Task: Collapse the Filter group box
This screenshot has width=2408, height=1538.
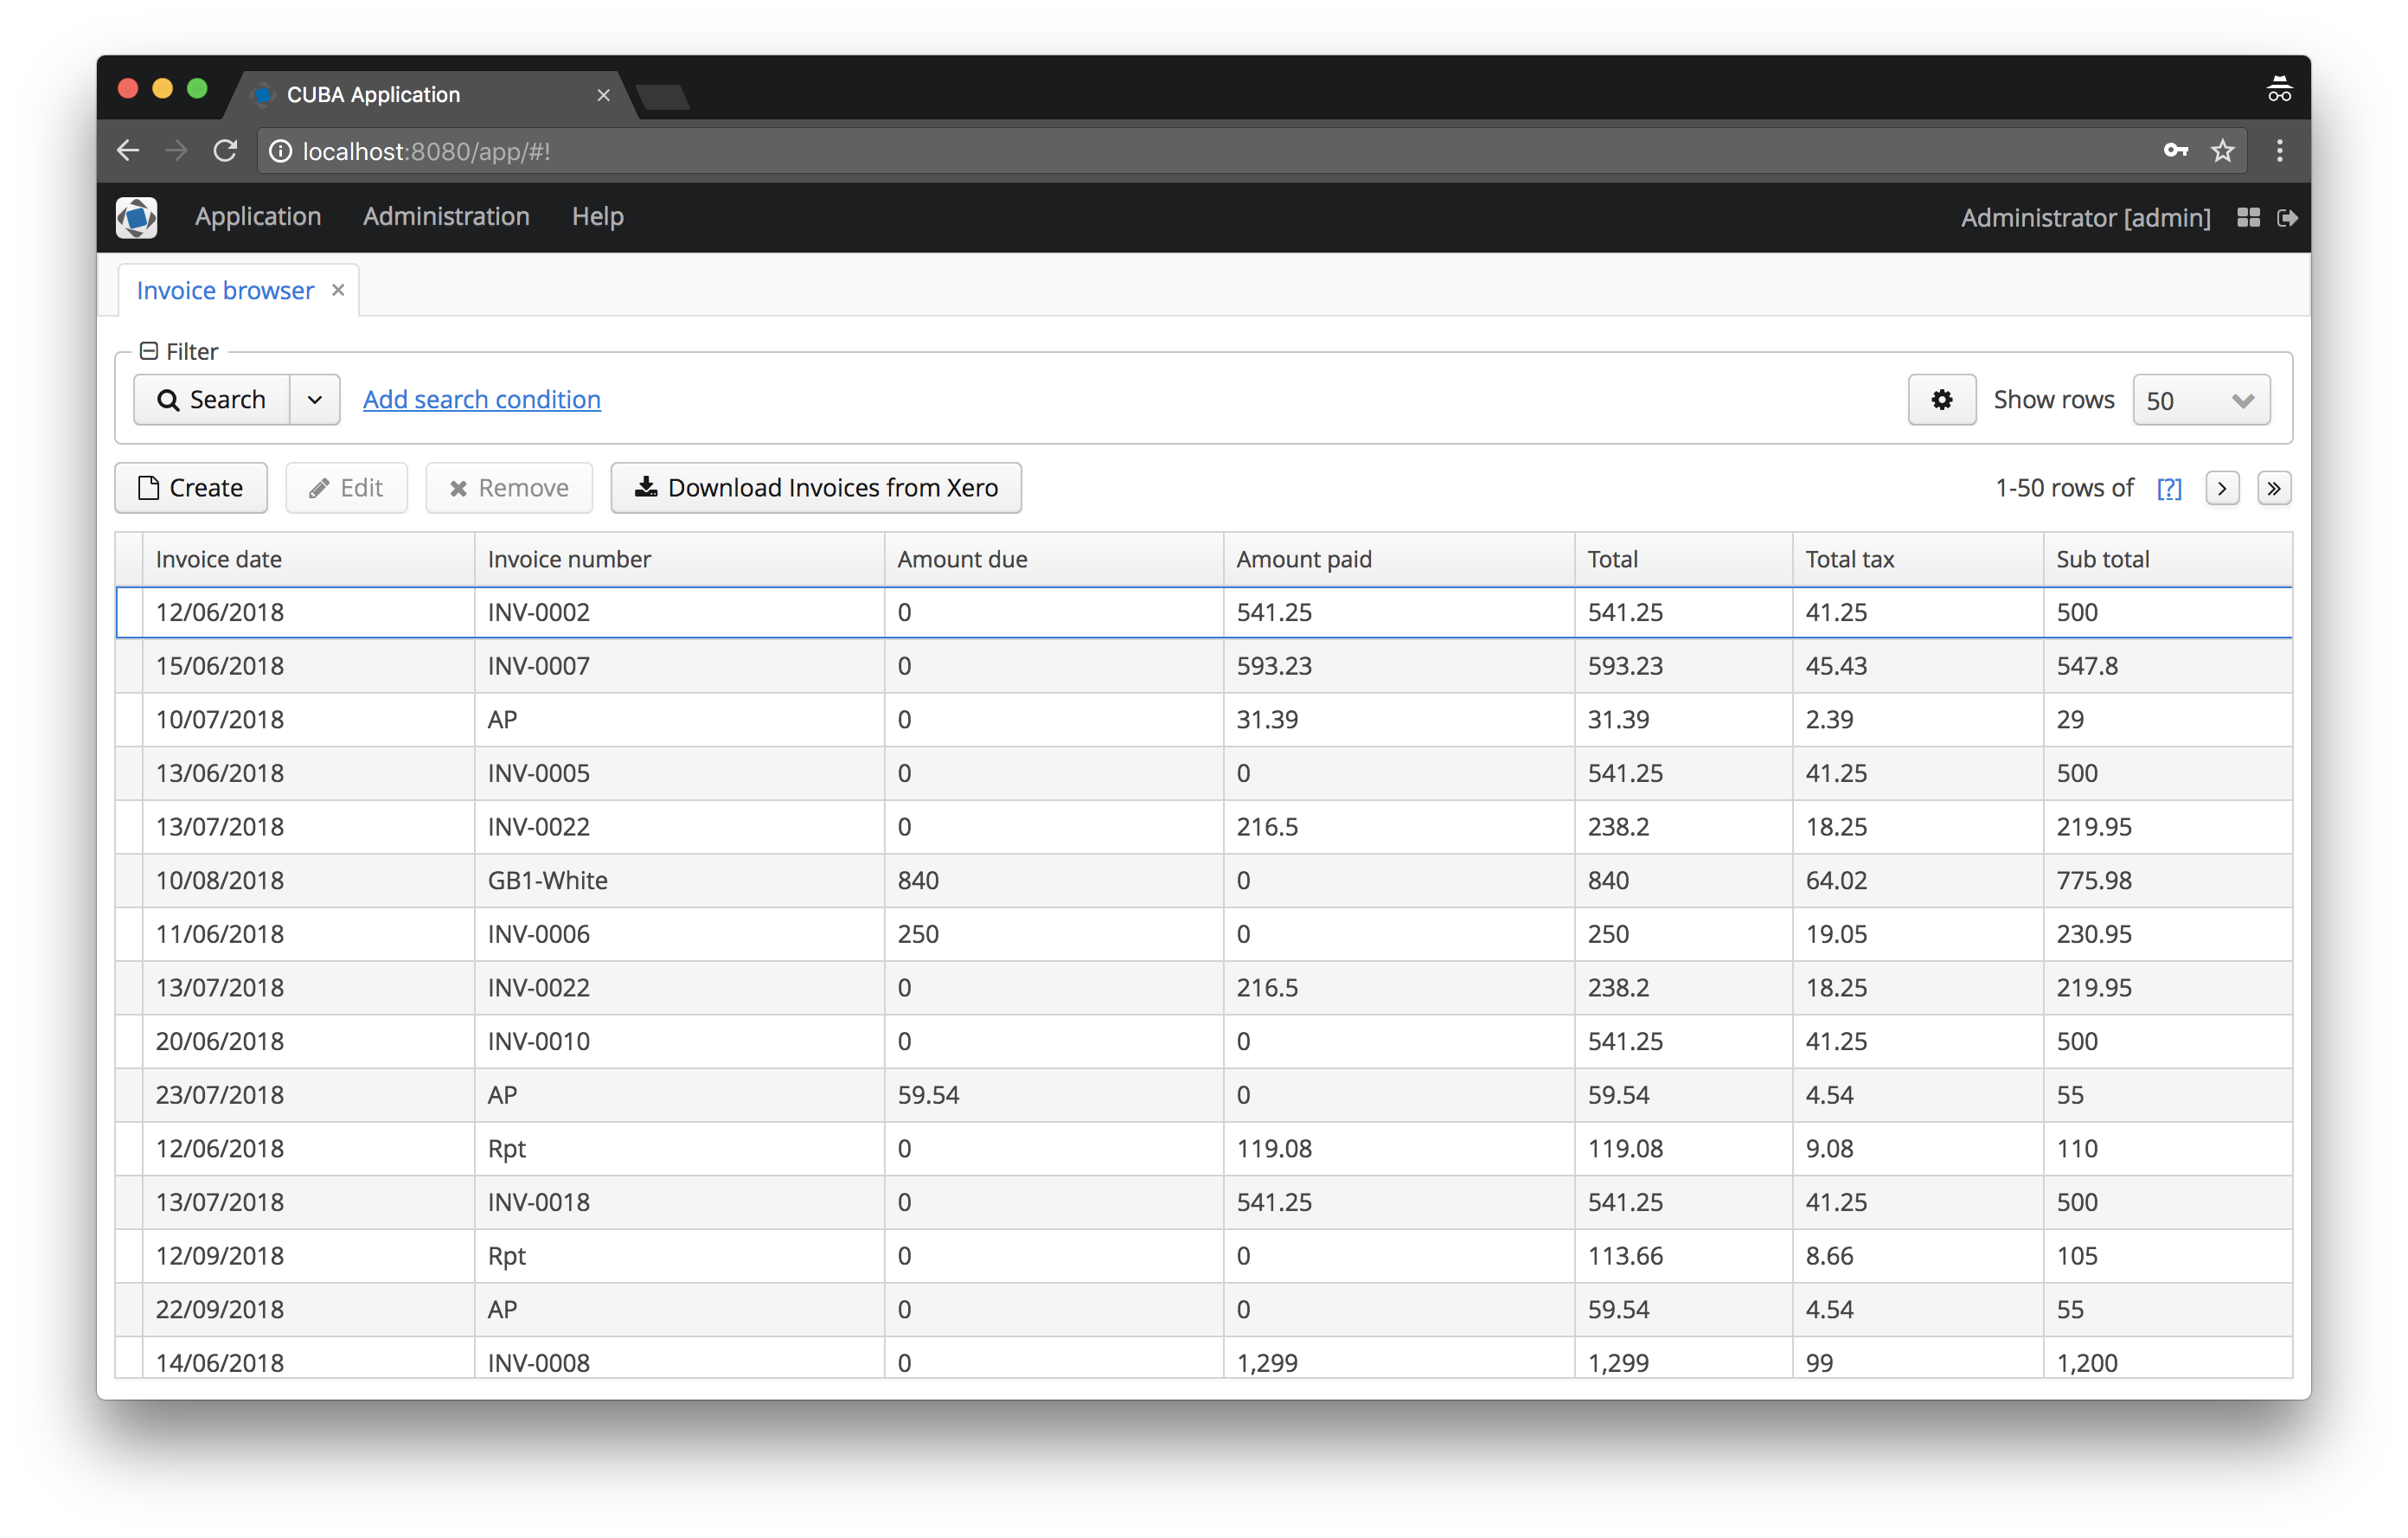Action: coord(149,351)
